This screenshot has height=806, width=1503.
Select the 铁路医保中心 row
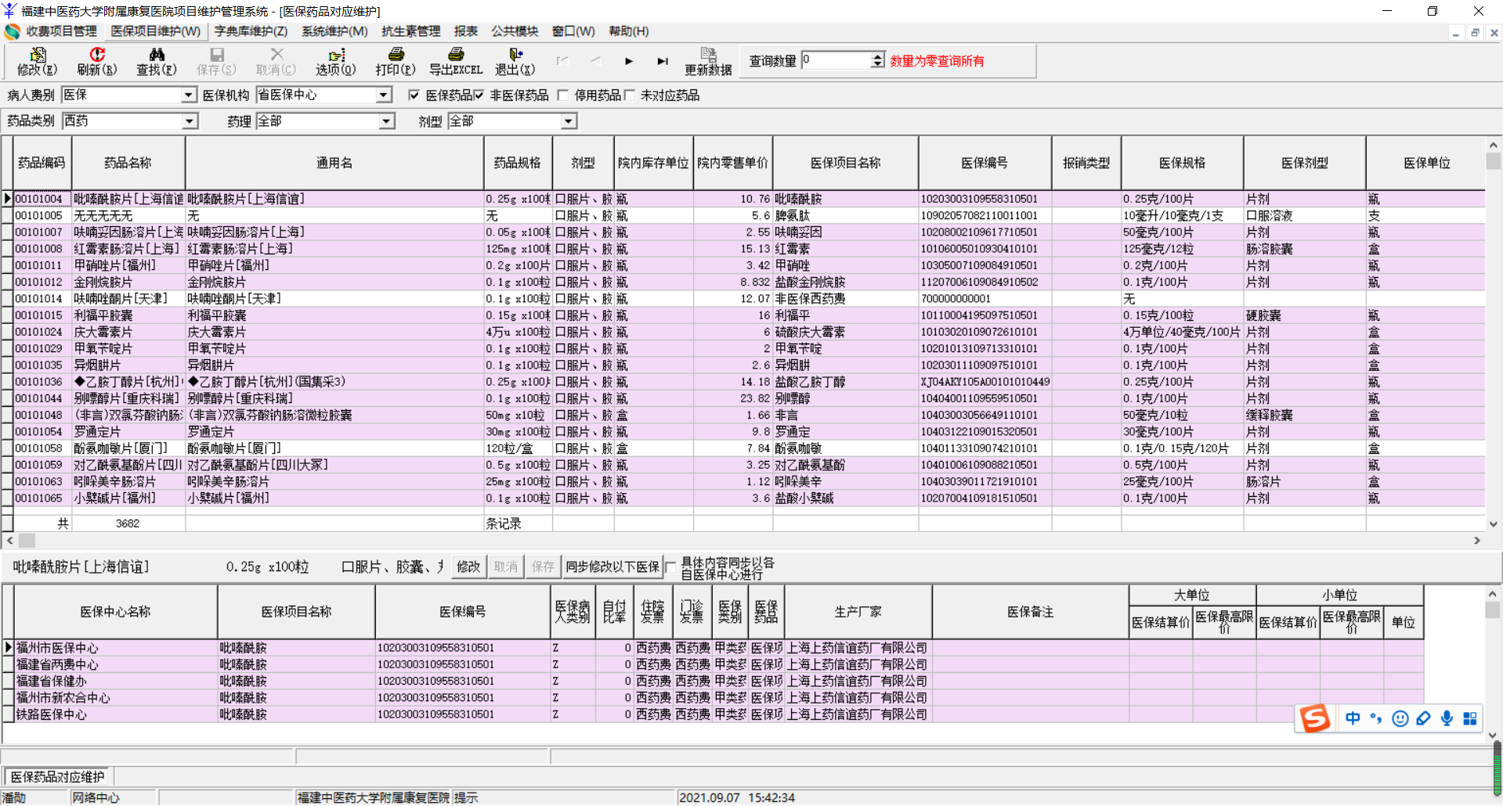(713, 714)
